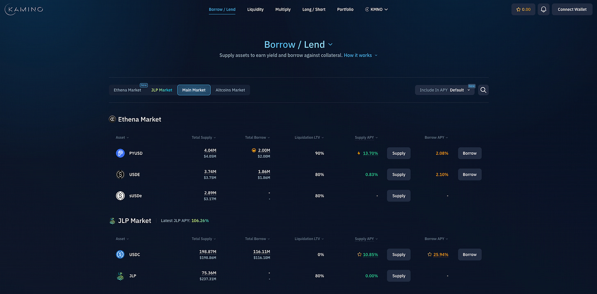
Task: Click the Ethena Market heading icon
Action: click(x=112, y=119)
